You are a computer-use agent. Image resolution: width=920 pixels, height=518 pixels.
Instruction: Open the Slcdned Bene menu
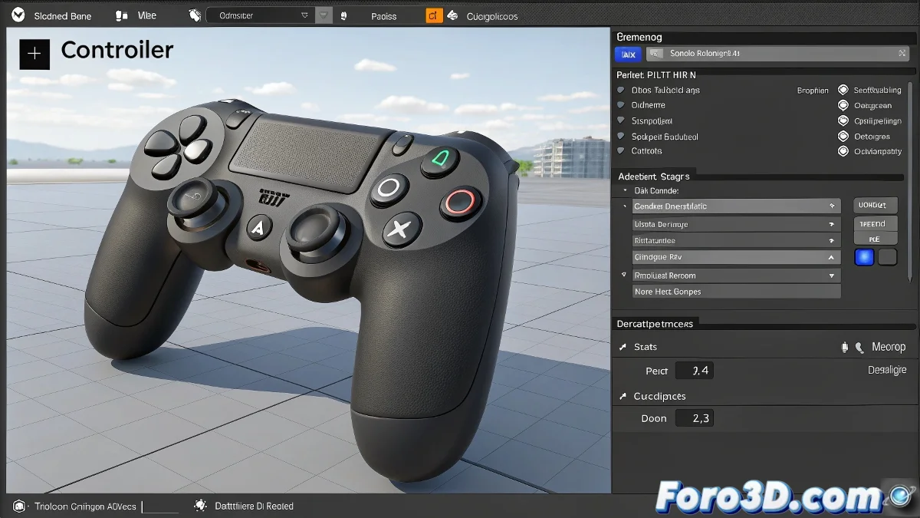[x=62, y=16]
